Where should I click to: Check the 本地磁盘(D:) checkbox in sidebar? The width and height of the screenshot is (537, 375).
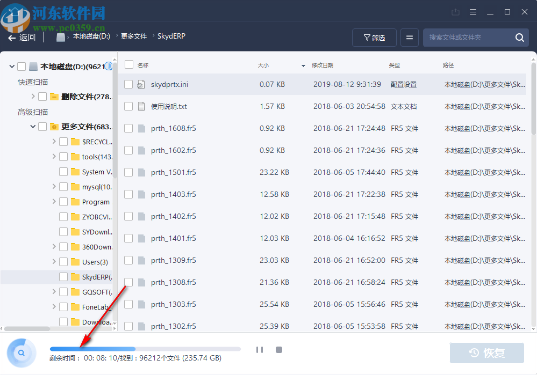coord(22,66)
